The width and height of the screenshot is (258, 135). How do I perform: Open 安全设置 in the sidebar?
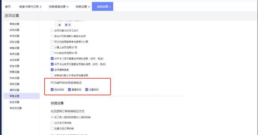[15, 102]
